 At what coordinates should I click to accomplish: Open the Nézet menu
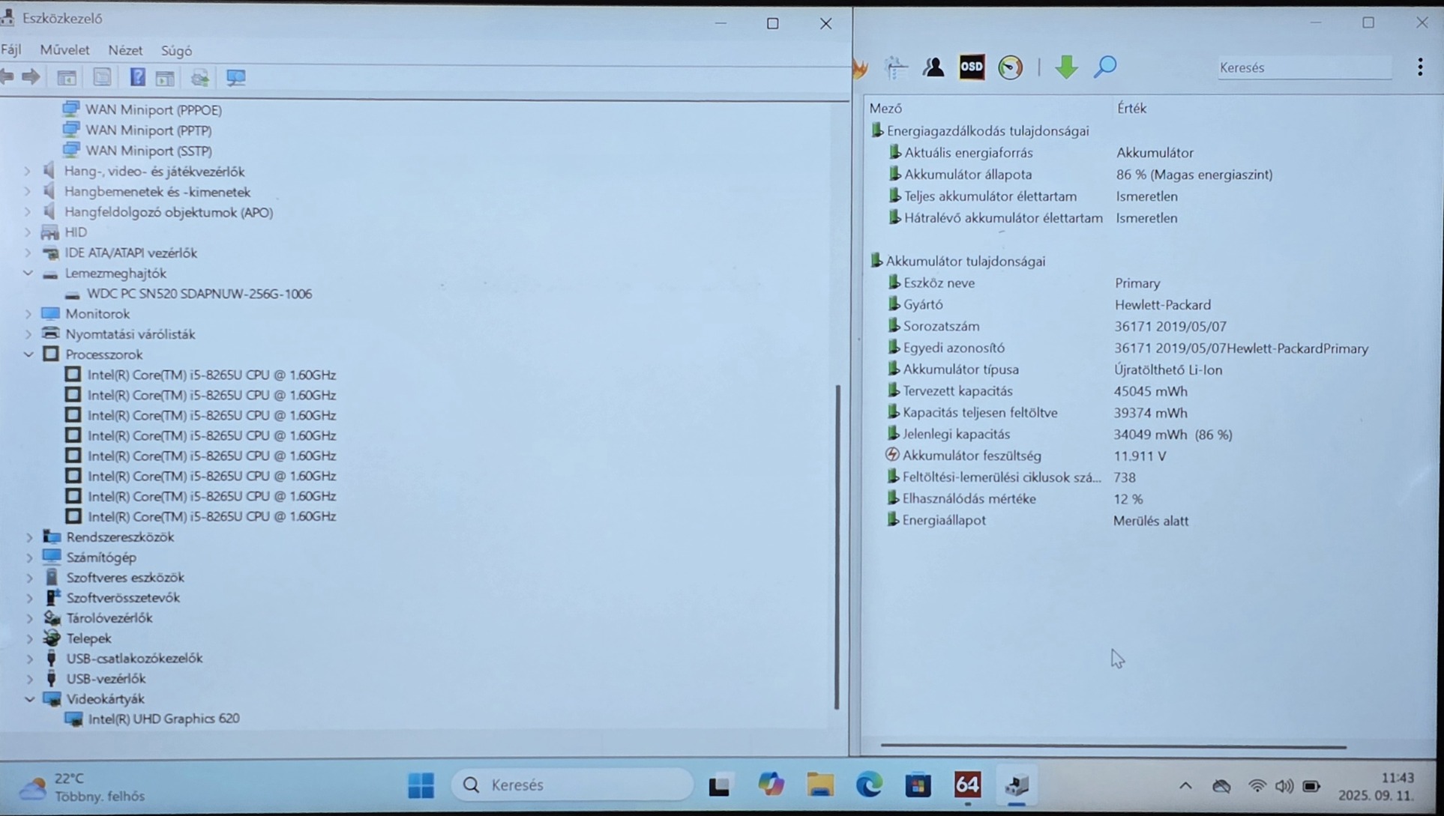(124, 50)
